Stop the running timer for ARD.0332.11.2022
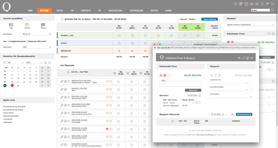 click(x=107, y=129)
